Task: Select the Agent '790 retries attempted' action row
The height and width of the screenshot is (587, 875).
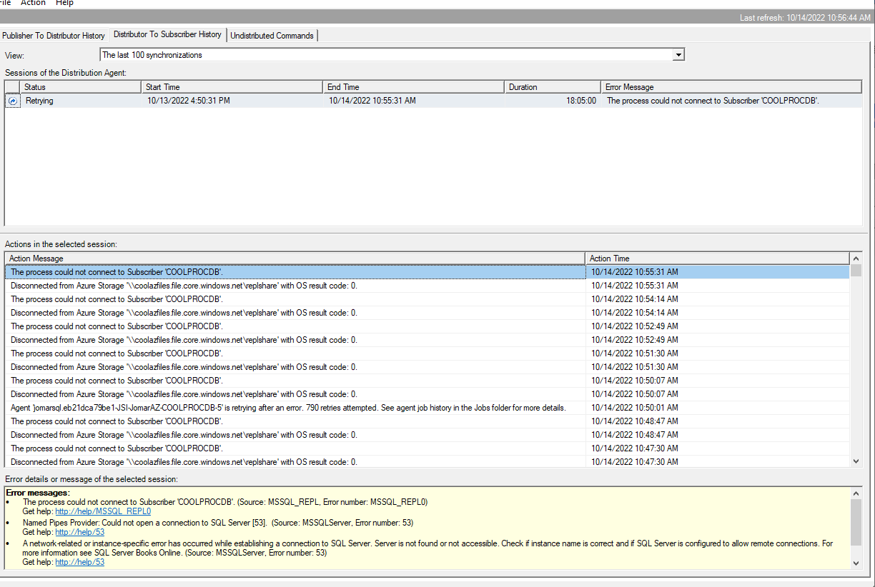Action: (427, 408)
